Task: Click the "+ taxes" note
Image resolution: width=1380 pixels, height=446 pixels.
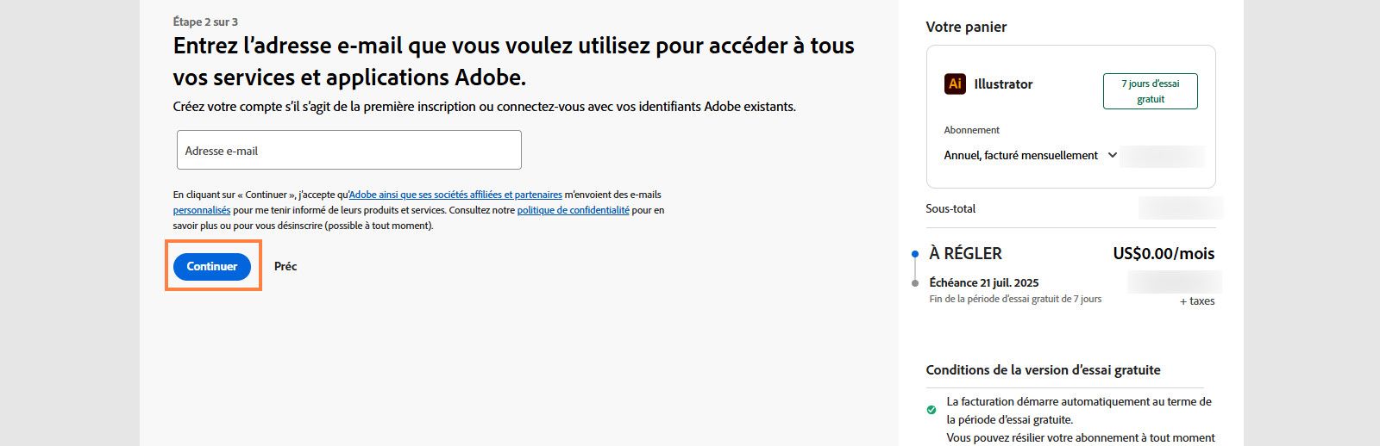Action: (x=1197, y=301)
